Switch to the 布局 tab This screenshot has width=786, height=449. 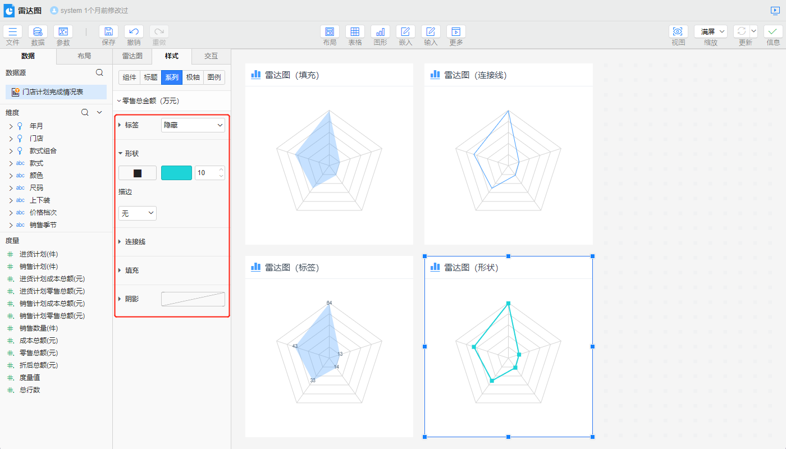84,56
